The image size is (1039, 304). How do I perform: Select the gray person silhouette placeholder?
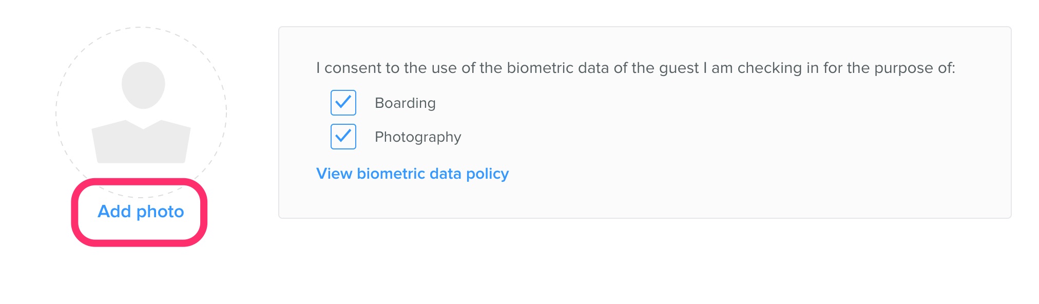(141, 112)
